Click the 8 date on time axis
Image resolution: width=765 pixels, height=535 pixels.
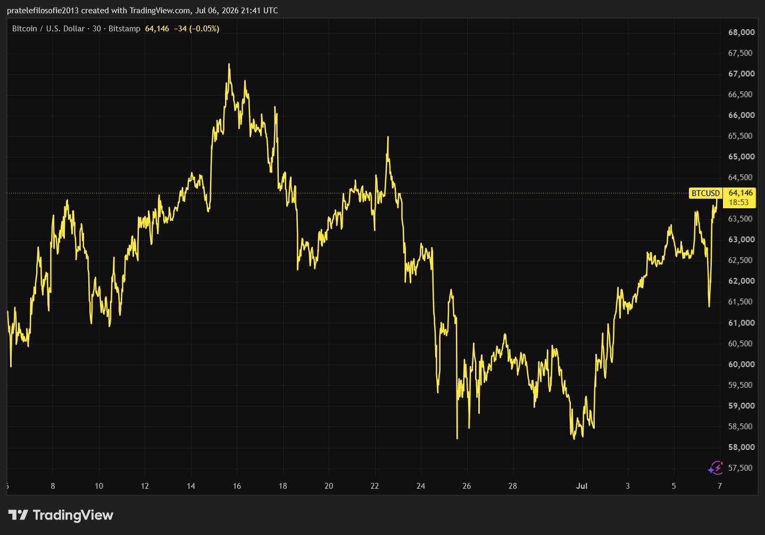tap(53, 486)
